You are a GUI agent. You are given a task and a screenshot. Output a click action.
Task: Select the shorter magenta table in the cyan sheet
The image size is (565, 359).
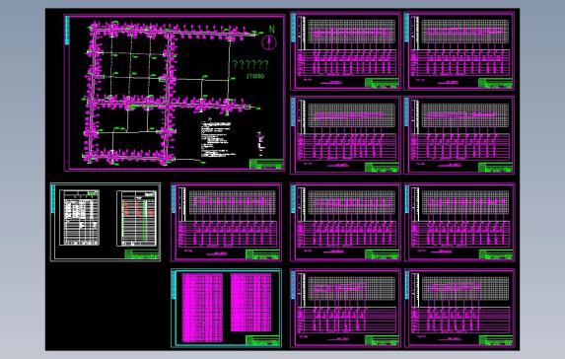[250, 303]
